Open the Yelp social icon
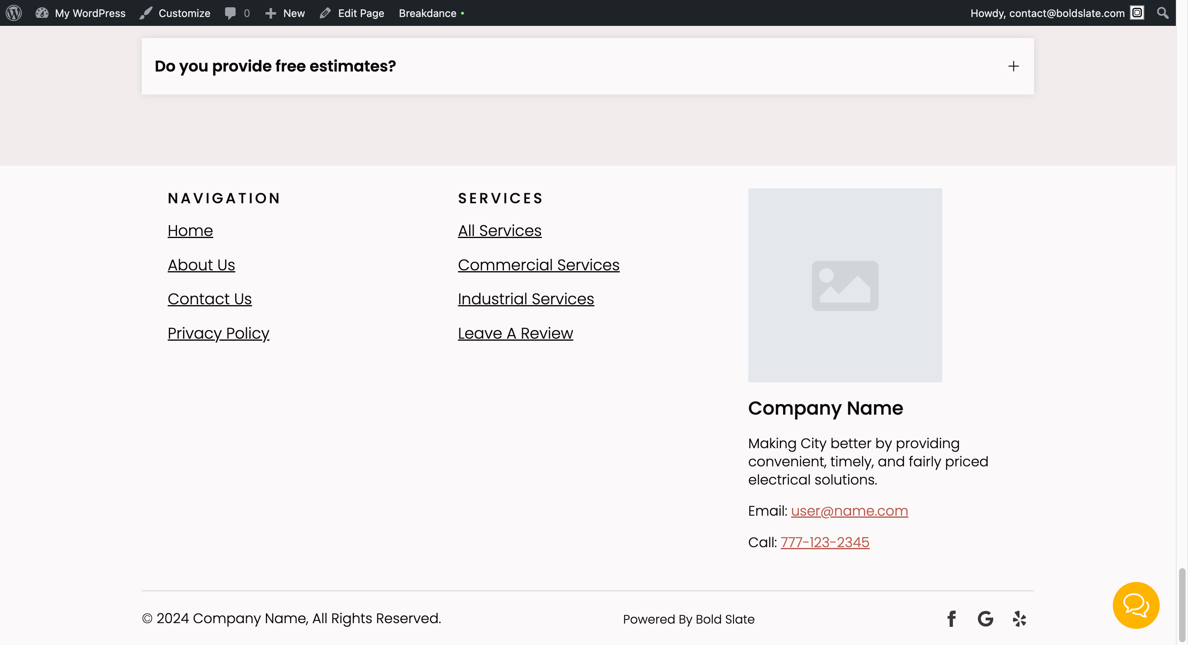This screenshot has height=645, width=1188. tap(1019, 619)
